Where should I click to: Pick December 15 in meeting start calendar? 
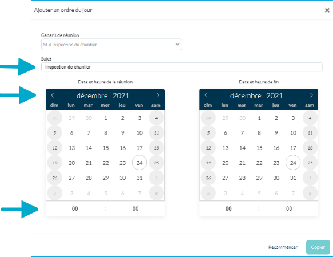click(106, 148)
